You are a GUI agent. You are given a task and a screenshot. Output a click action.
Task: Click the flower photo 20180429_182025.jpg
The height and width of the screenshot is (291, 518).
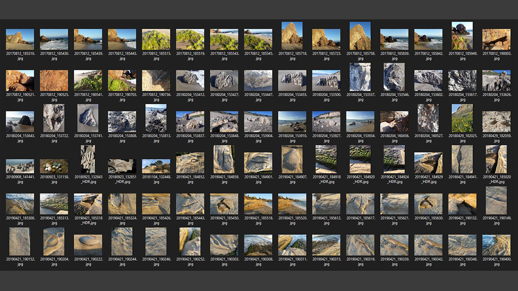(462, 118)
